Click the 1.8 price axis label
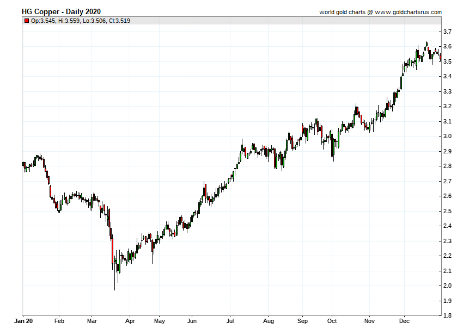Image resolution: width=463 pixels, height=335 pixels. pos(447,315)
